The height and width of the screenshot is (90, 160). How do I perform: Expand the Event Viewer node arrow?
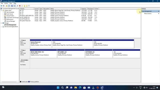(x=3, y=14)
